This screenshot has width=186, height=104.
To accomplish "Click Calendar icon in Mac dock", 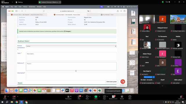I will (44, 90).
